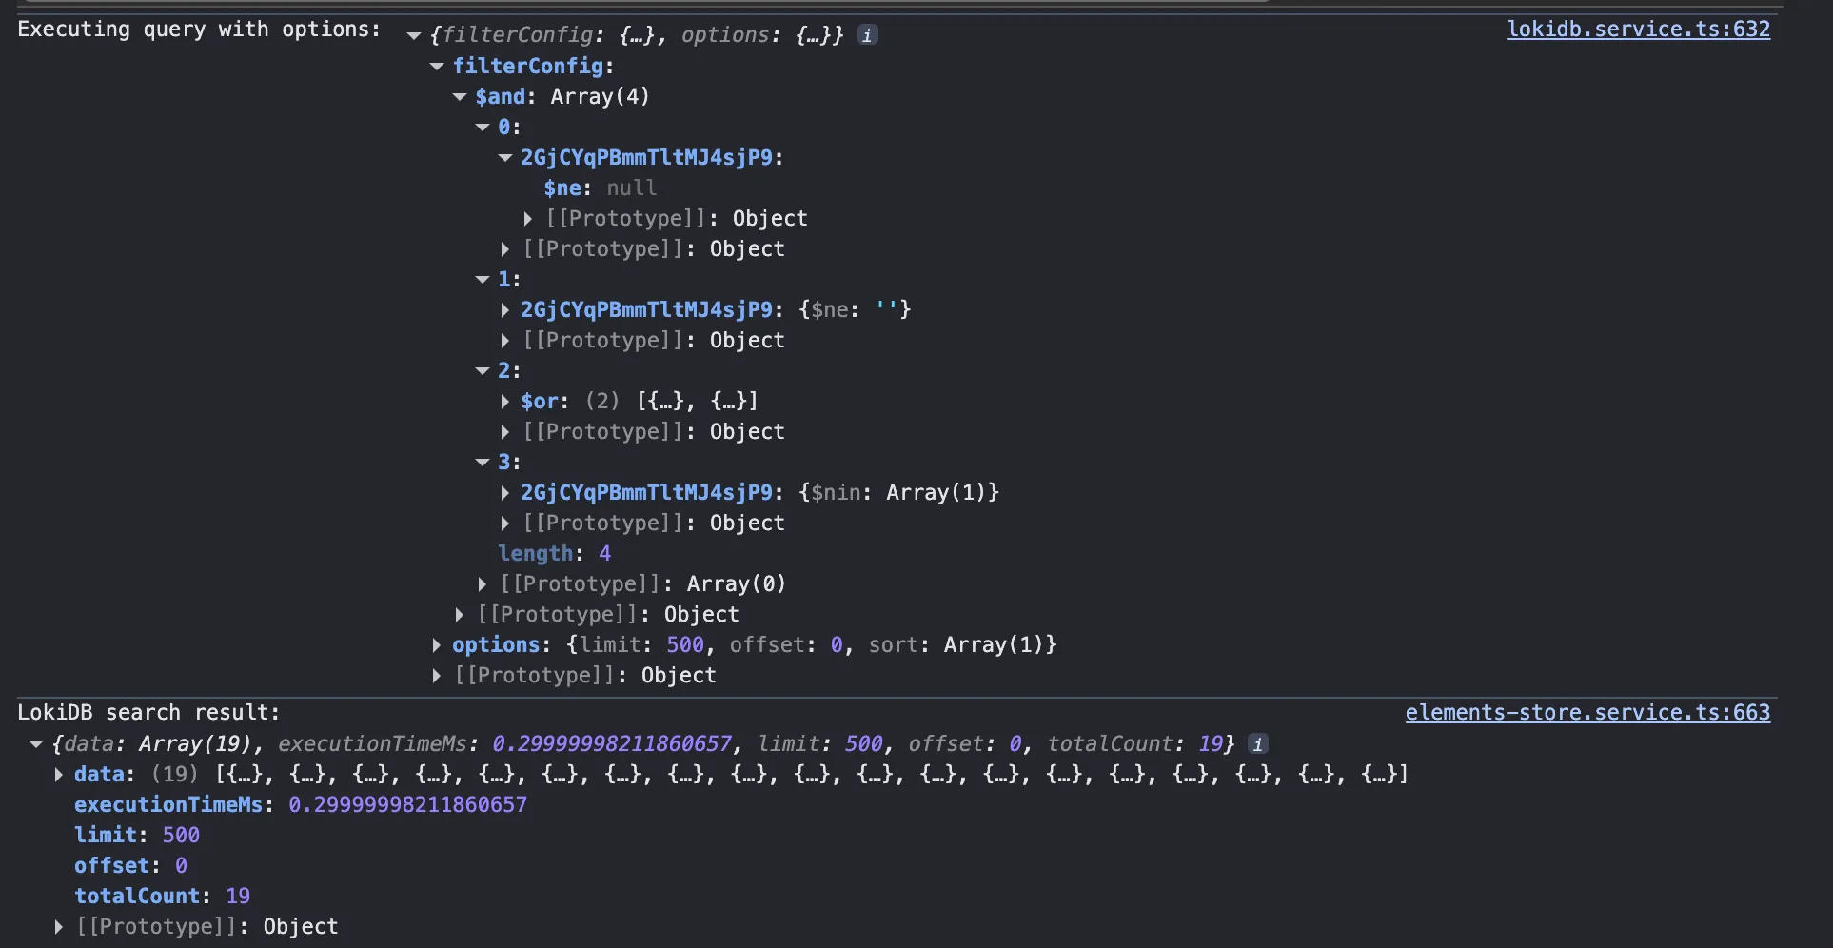1833x948 pixels.
Task: Open the lokidb.service.ts:632 source link
Action: coord(1637,30)
